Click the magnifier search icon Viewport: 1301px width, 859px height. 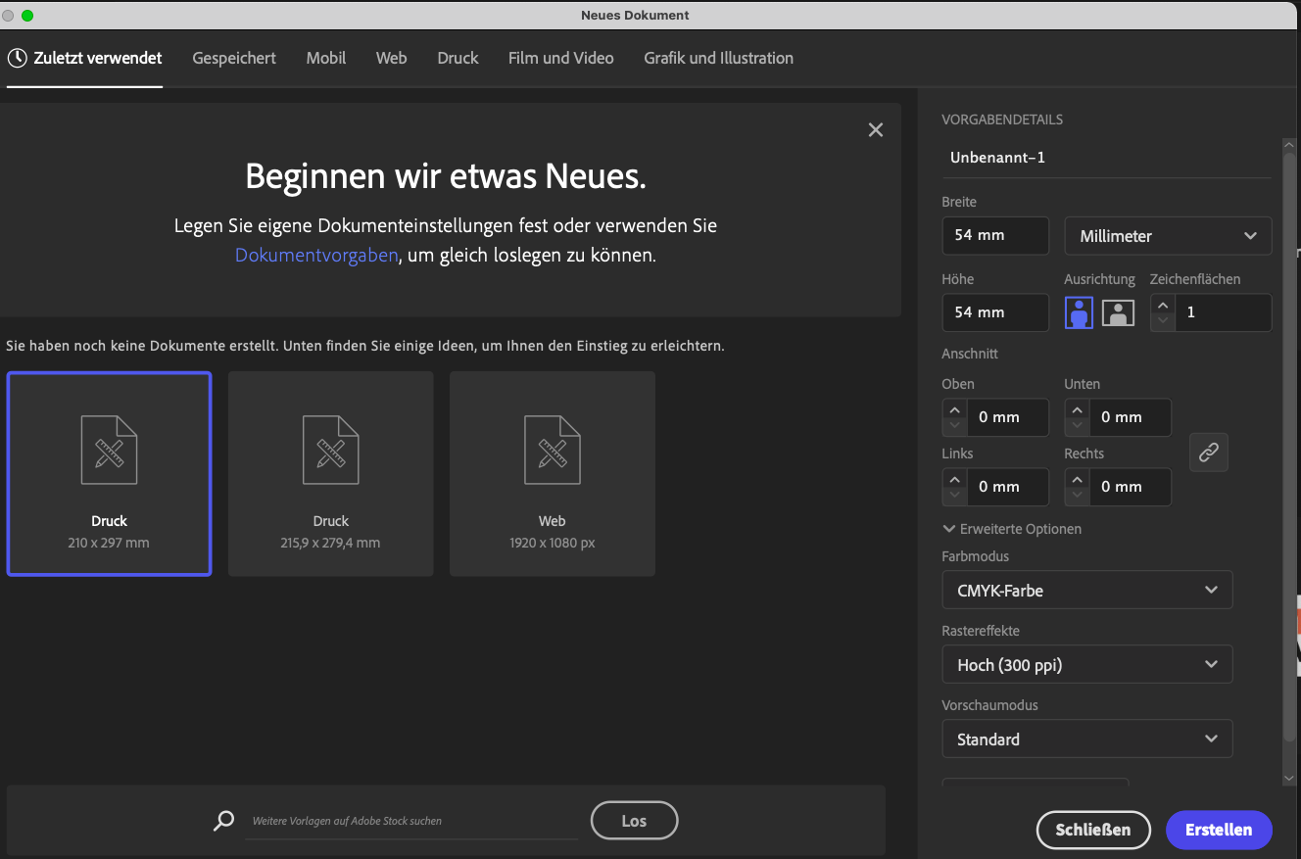[x=224, y=821]
